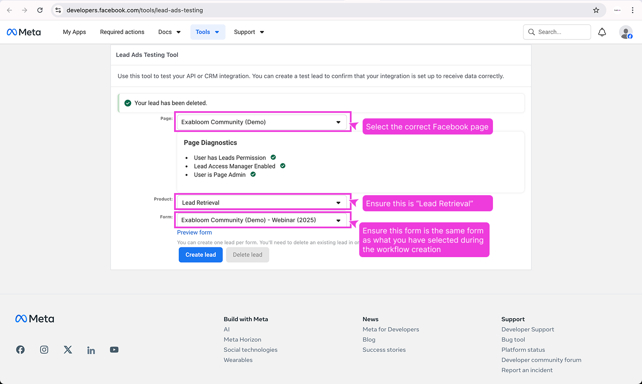The height and width of the screenshot is (384, 642).
Task: Open the Platform status footer link
Action: (x=523, y=350)
